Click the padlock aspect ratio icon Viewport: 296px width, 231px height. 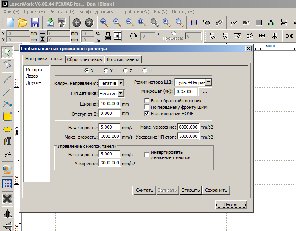click(x=108, y=36)
